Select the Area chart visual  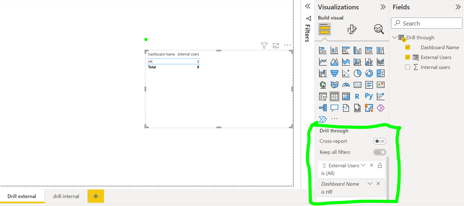click(334, 62)
